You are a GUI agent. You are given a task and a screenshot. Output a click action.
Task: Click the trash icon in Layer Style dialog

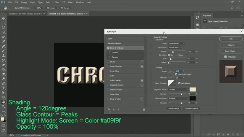[144, 110]
